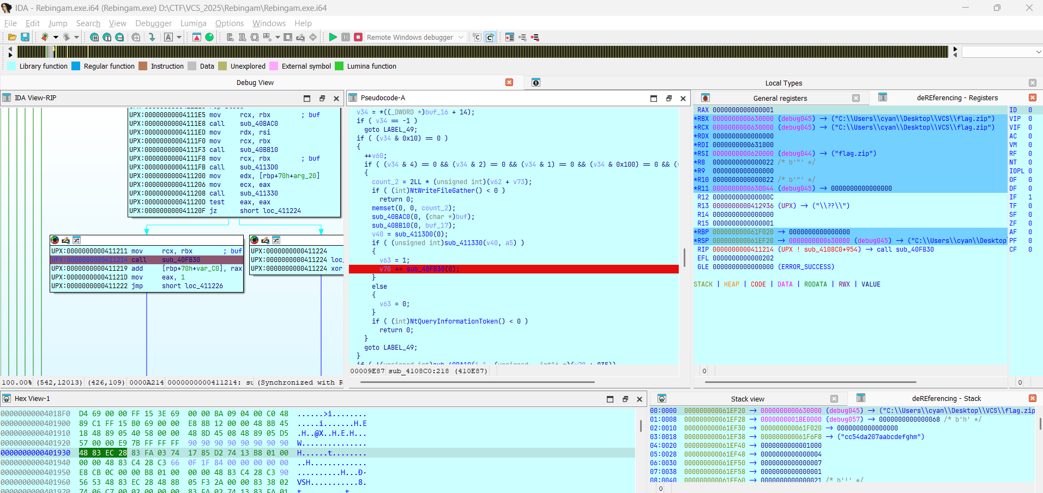This screenshot has height=493, width=1043.
Task: Pause the debugged process
Action: [346, 37]
